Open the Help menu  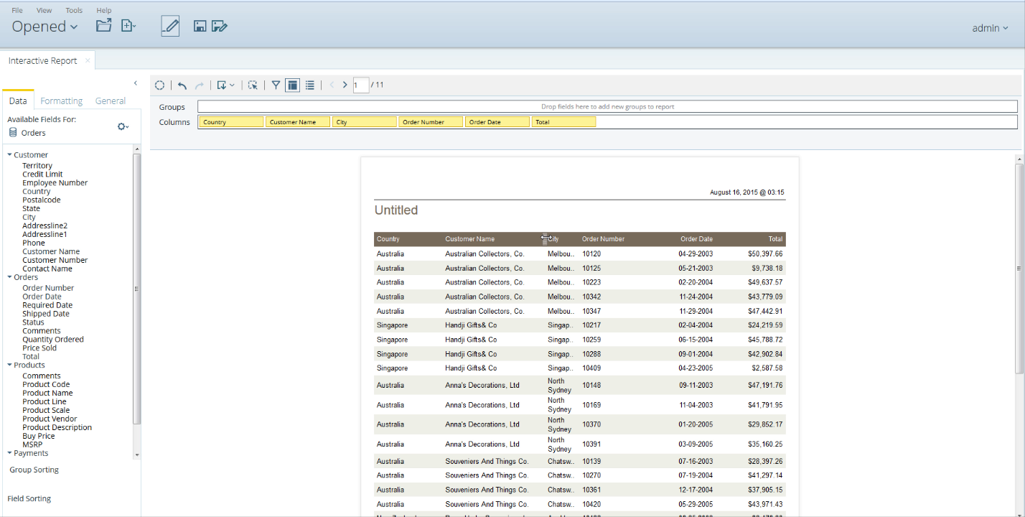tap(104, 11)
